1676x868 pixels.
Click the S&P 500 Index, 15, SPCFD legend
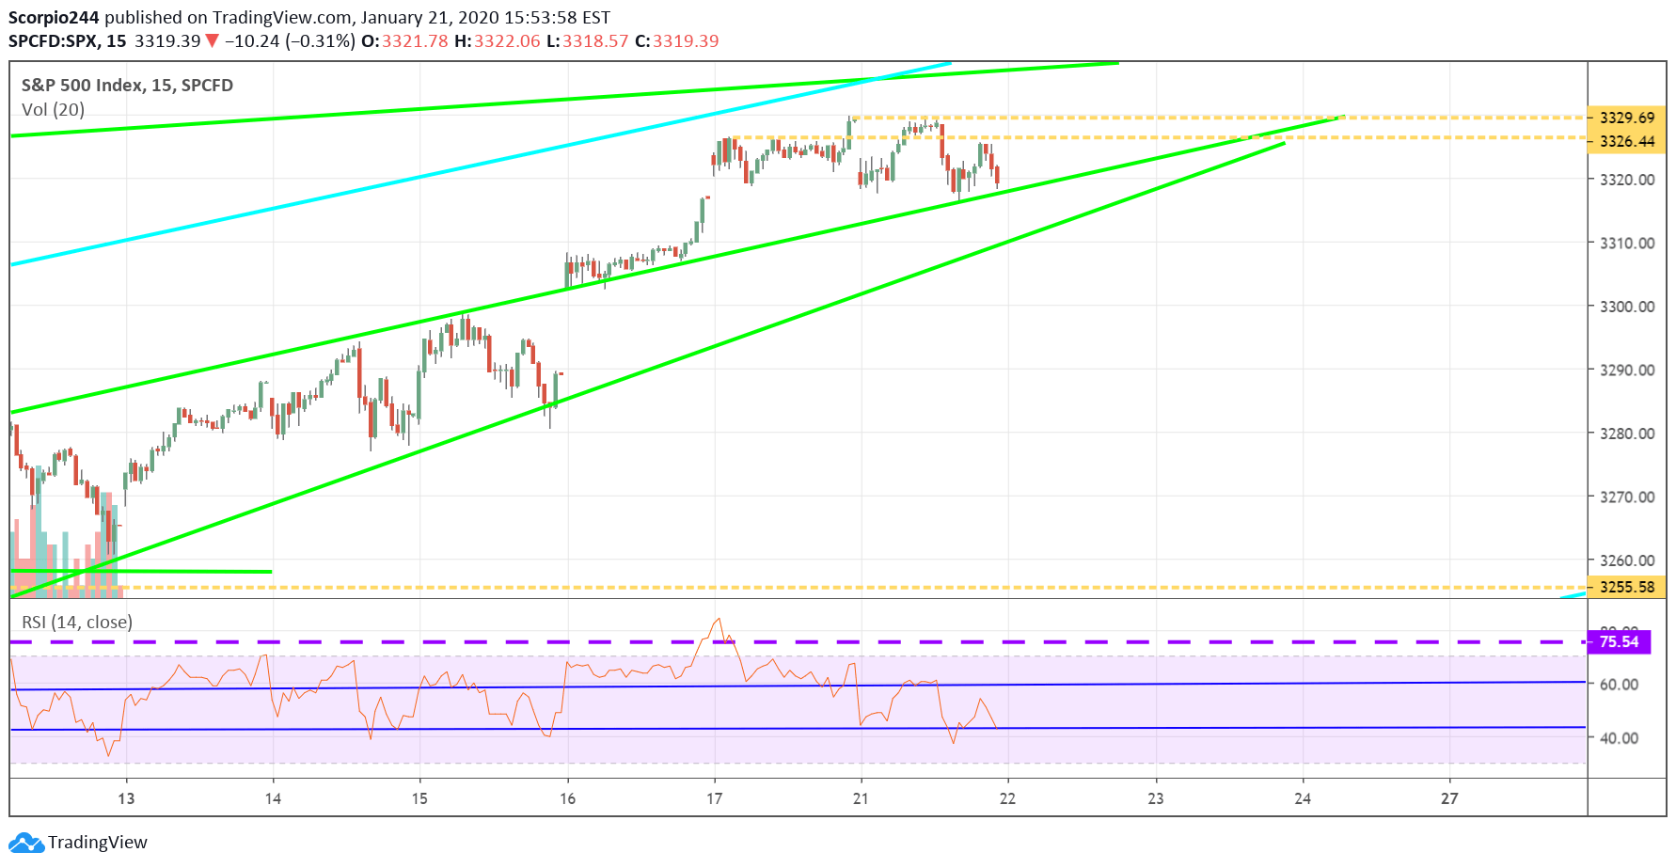[x=127, y=86]
